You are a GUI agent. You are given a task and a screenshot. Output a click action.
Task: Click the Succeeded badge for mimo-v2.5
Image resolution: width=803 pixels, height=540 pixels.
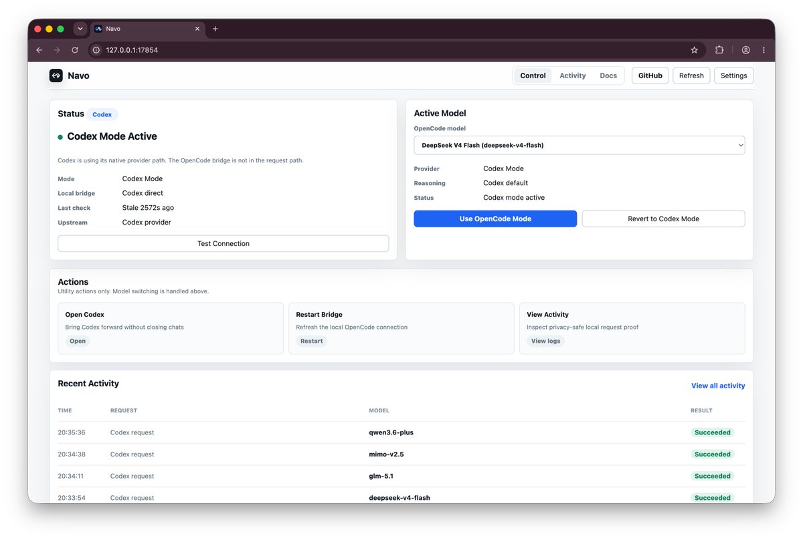[x=713, y=454]
